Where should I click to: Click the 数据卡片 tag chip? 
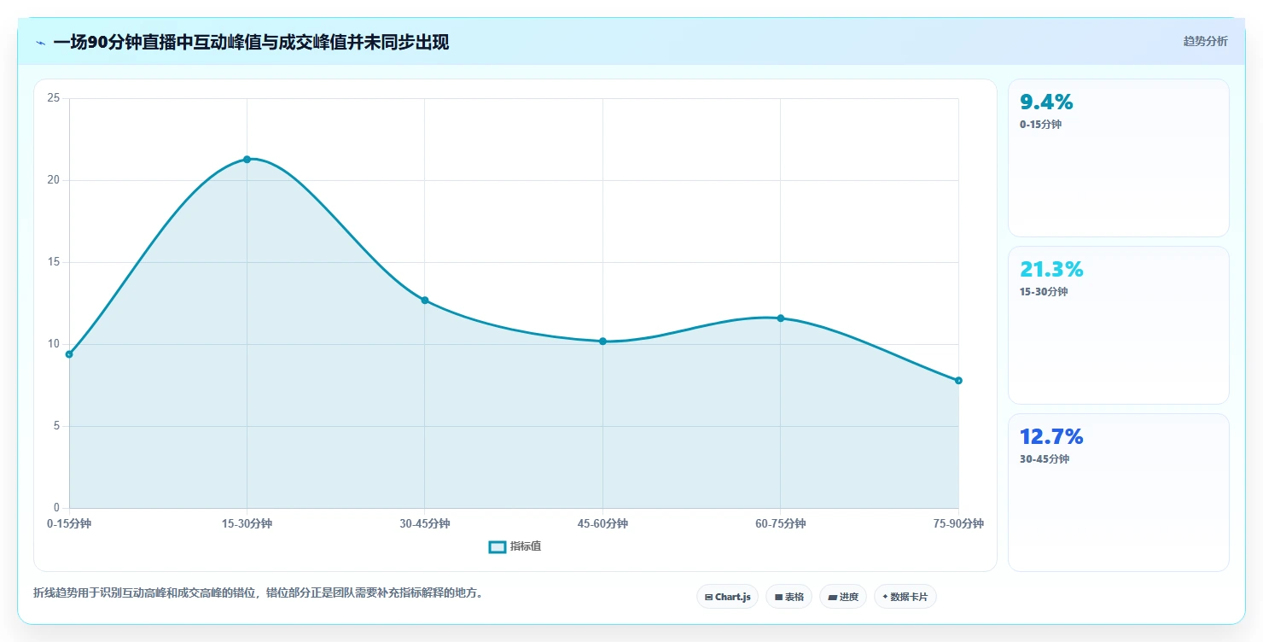[905, 597]
